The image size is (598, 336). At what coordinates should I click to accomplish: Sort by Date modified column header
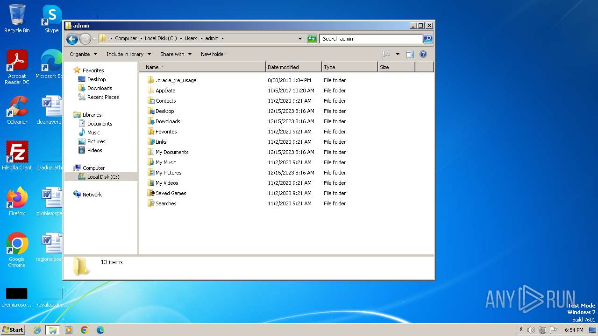point(293,67)
